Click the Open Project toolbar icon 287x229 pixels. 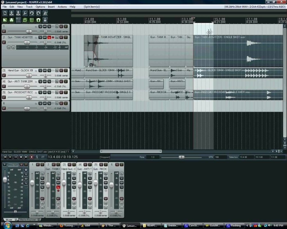[11, 13]
